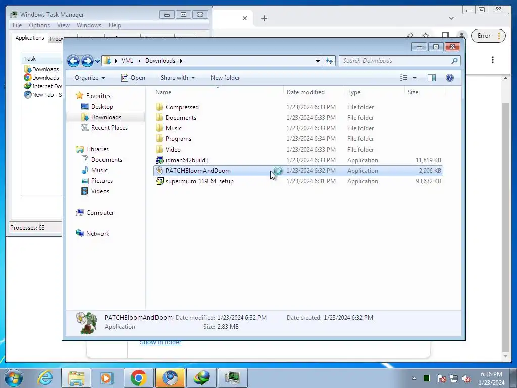Click the browser Error button
The height and width of the screenshot is (388, 517).
tap(488, 36)
